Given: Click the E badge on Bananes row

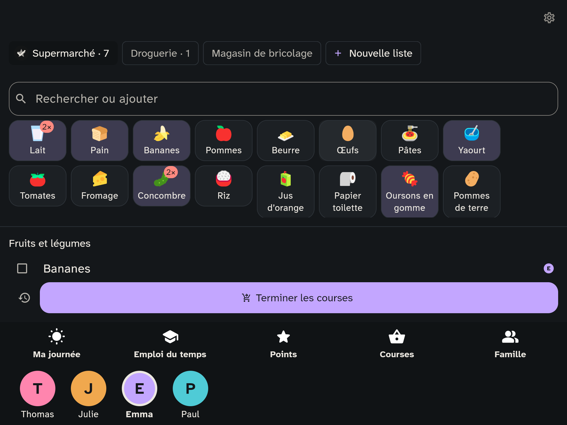Looking at the screenshot, I should pos(548,268).
